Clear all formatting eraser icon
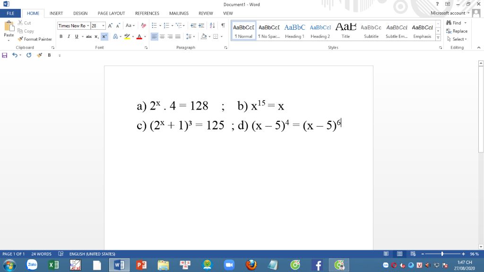The width and height of the screenshot is (484, 272). tap(144, 25)
